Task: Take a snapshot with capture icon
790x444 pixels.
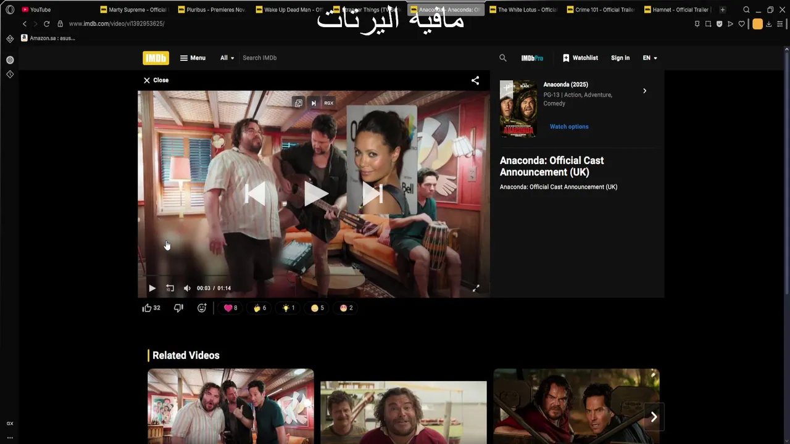Action: 709,24
